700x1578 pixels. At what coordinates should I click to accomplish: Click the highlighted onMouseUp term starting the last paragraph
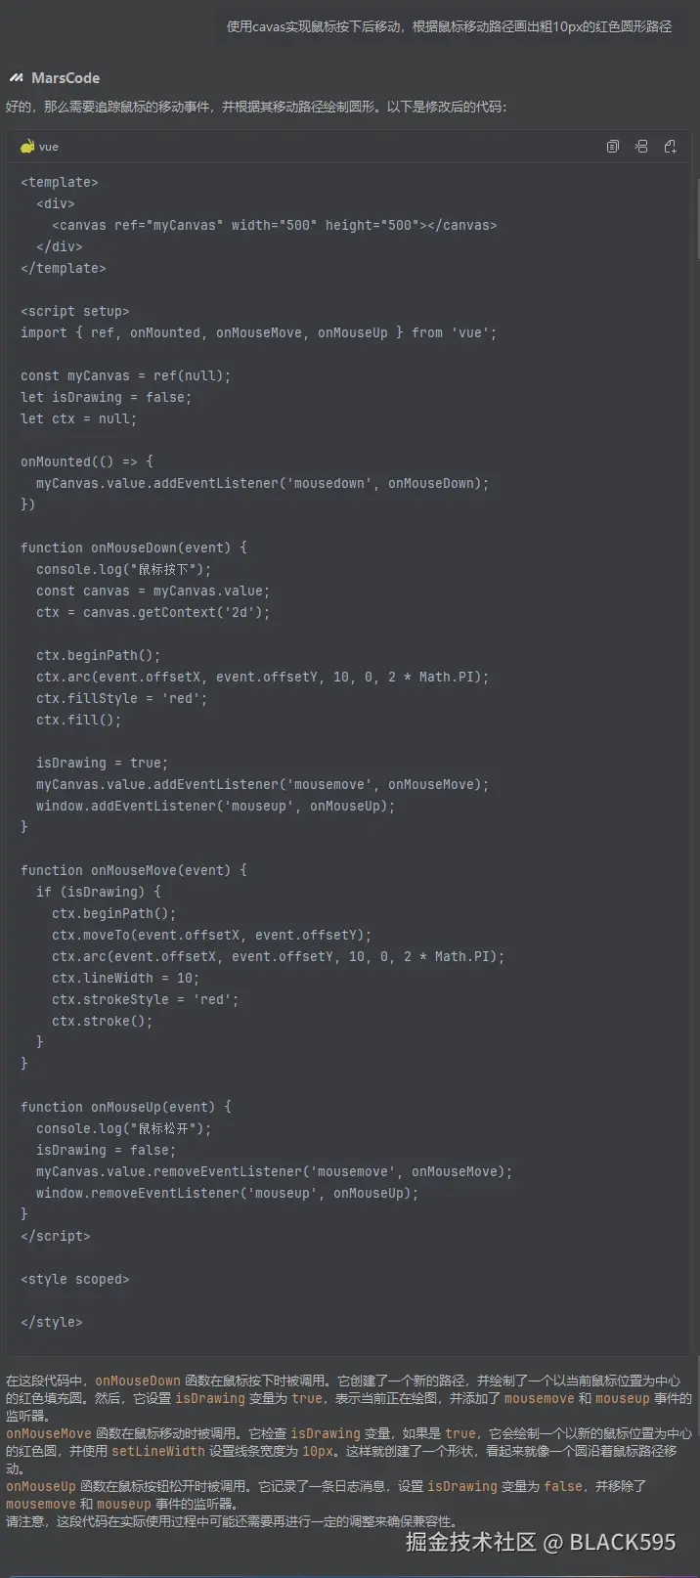pos(41,1486)
